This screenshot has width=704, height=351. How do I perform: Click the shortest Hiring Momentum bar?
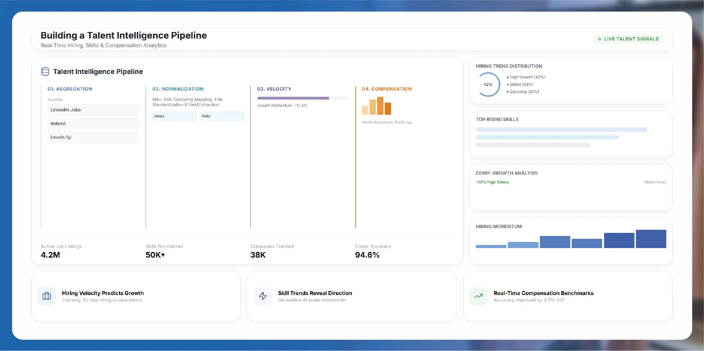(491, 246)
